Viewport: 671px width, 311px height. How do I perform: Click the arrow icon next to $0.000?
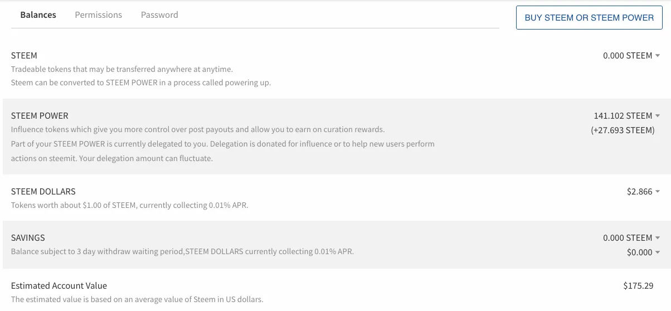pos(658,252)
